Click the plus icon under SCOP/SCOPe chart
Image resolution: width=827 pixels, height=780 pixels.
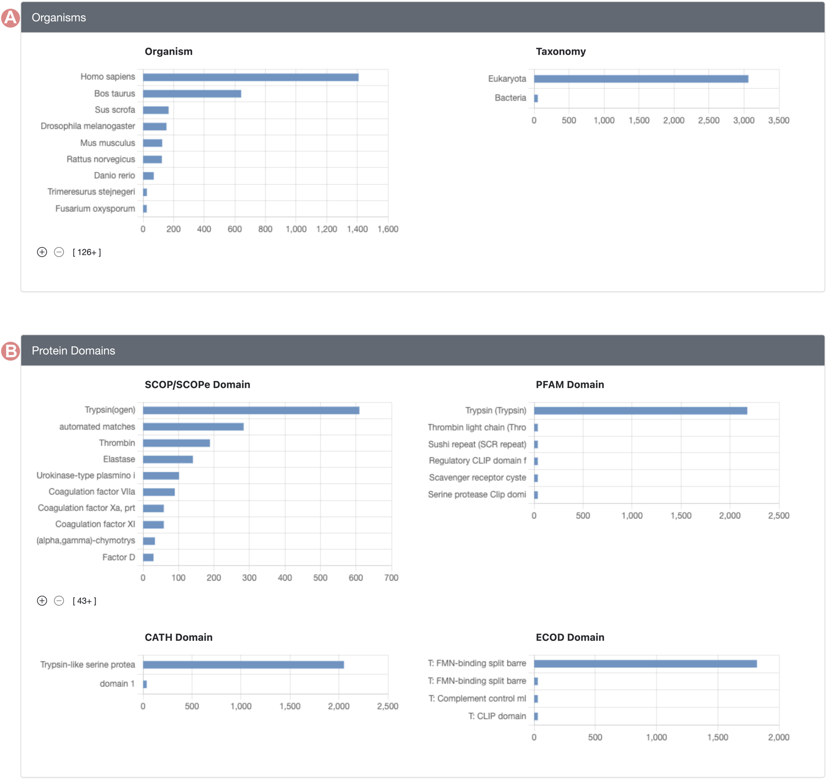[42, 601]
